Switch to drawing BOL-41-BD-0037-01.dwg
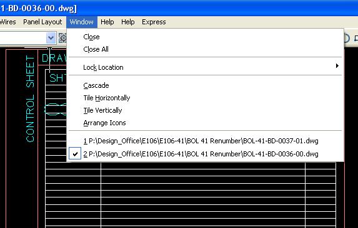The image size is (358, 228). point(206,141)
